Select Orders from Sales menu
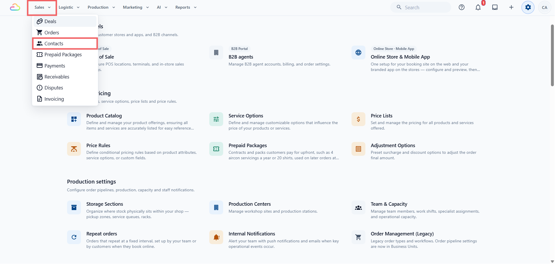Image resolution: width=555 pixels, height=264 pixels. click(65, 32)
